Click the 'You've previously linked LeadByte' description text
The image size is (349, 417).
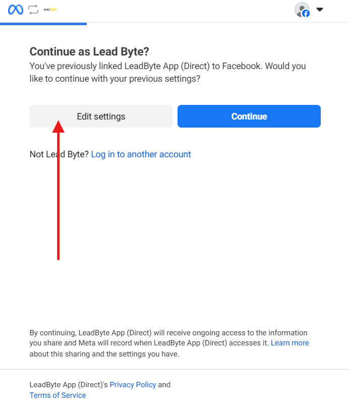tap(167, 72)
